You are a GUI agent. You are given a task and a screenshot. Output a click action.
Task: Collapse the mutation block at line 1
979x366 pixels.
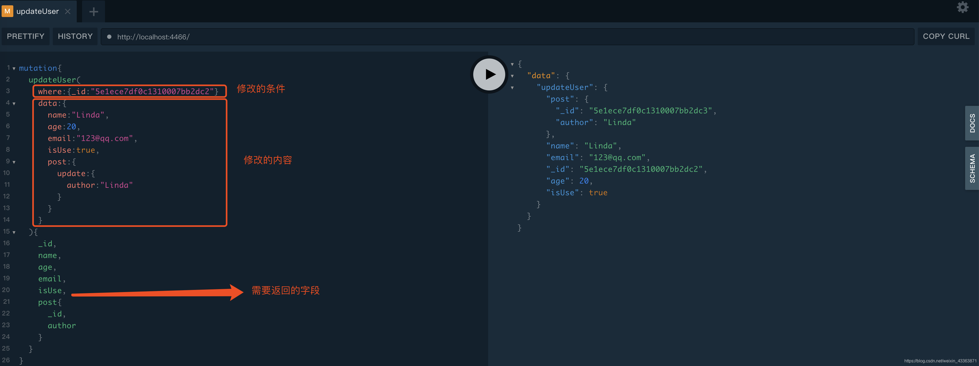(x=14, y=69)
